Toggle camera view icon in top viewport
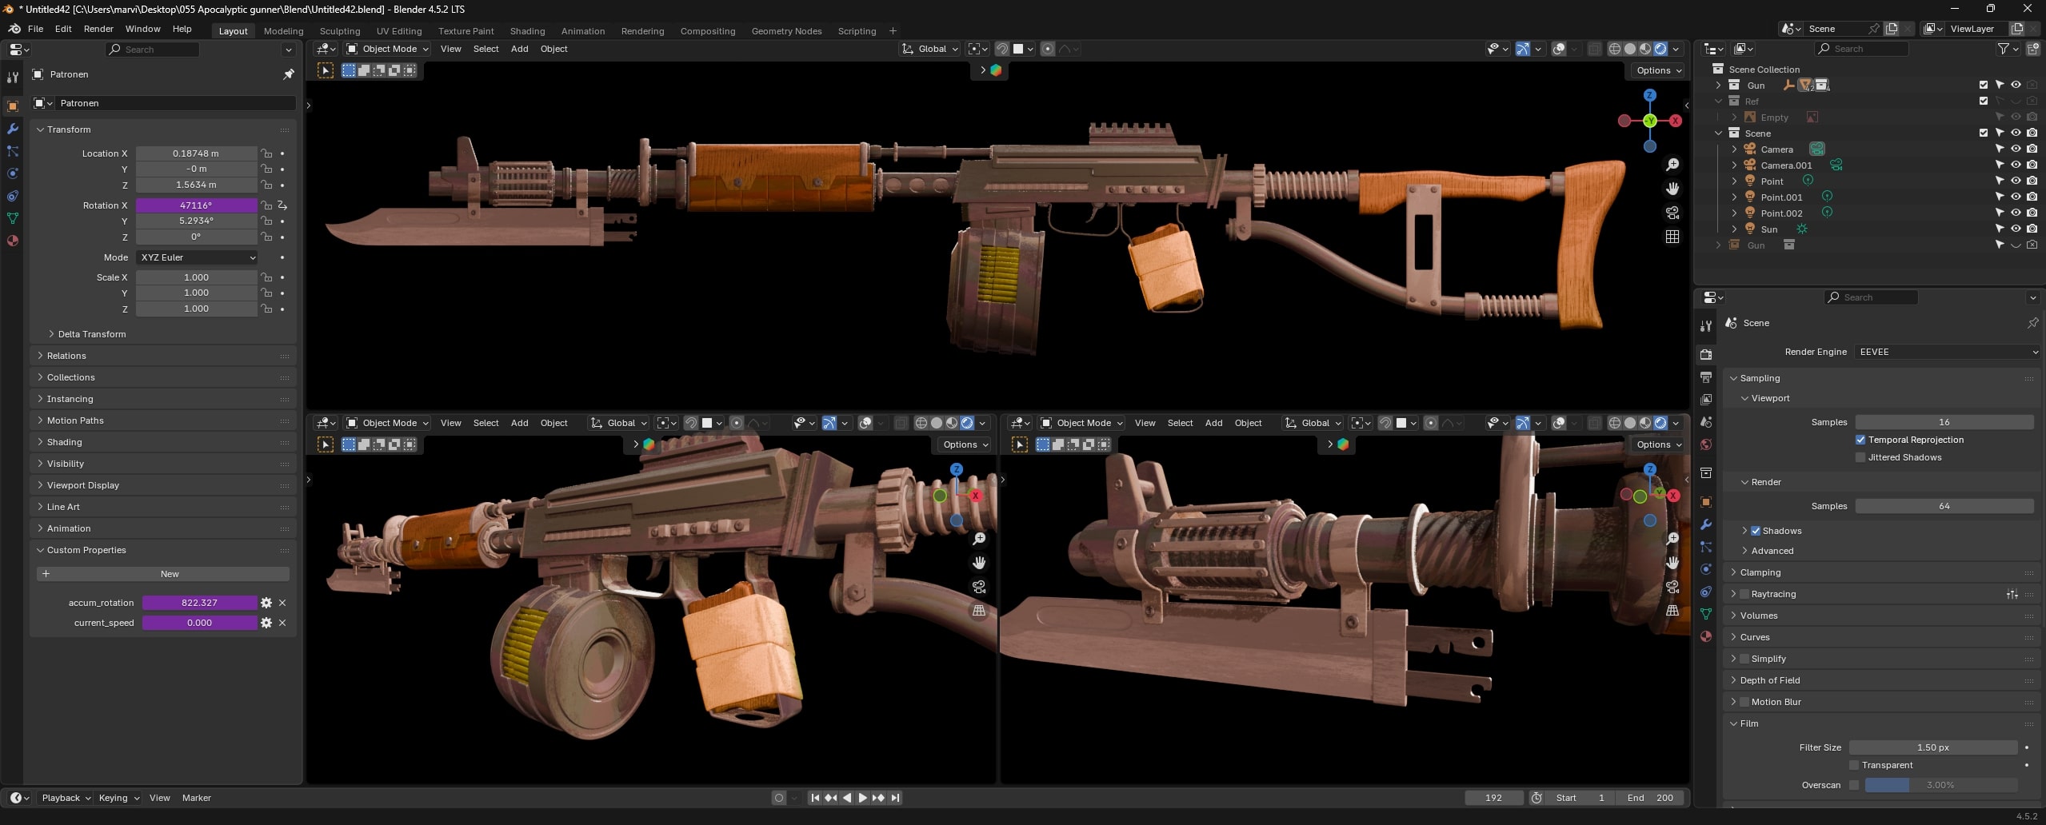The image size is (2046, 825). tap(1672, 213)
